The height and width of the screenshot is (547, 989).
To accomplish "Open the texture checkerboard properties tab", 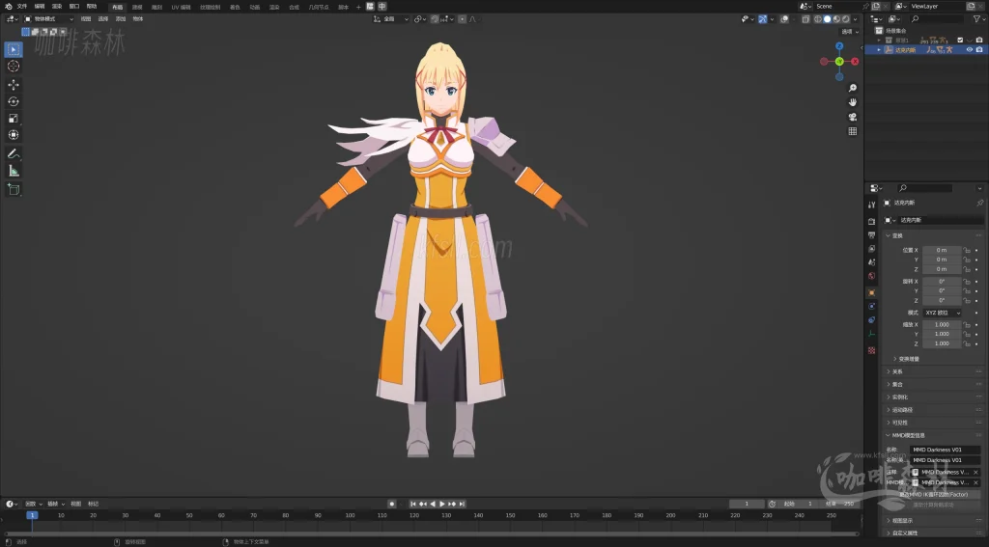I will coord(872,350).
